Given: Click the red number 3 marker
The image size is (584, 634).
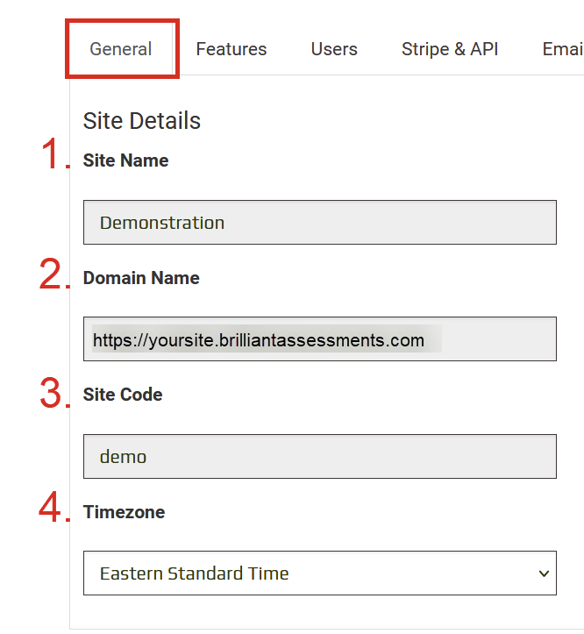Looking at the screenshot, I should click(53, 393).
